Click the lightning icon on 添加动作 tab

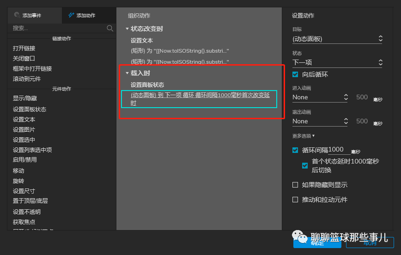71,15
